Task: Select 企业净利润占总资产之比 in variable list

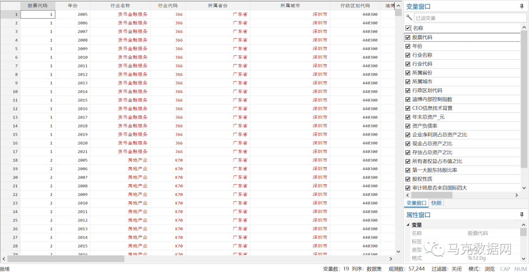Action: (x=439, y=135)
